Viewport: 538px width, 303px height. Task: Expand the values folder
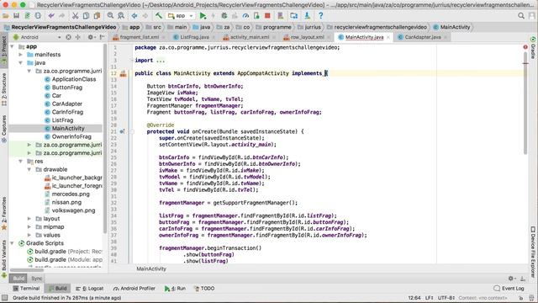[x=29, y=236]
